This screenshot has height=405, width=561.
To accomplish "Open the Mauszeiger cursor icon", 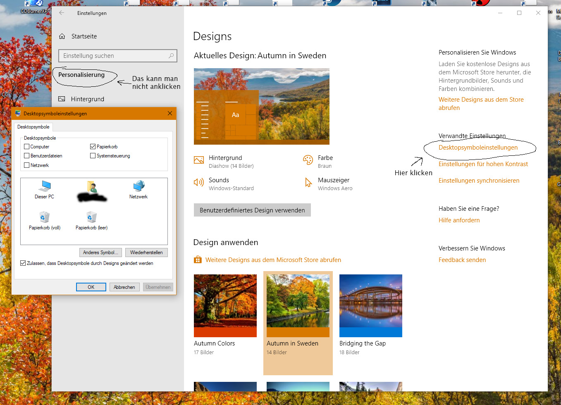I will (308, 182).
